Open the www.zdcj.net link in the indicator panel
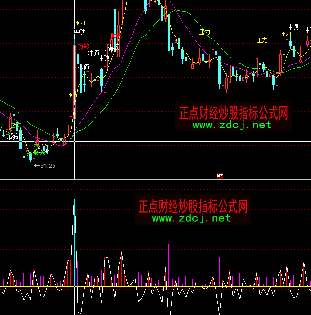The image size is (311, 315). [191, 218]
